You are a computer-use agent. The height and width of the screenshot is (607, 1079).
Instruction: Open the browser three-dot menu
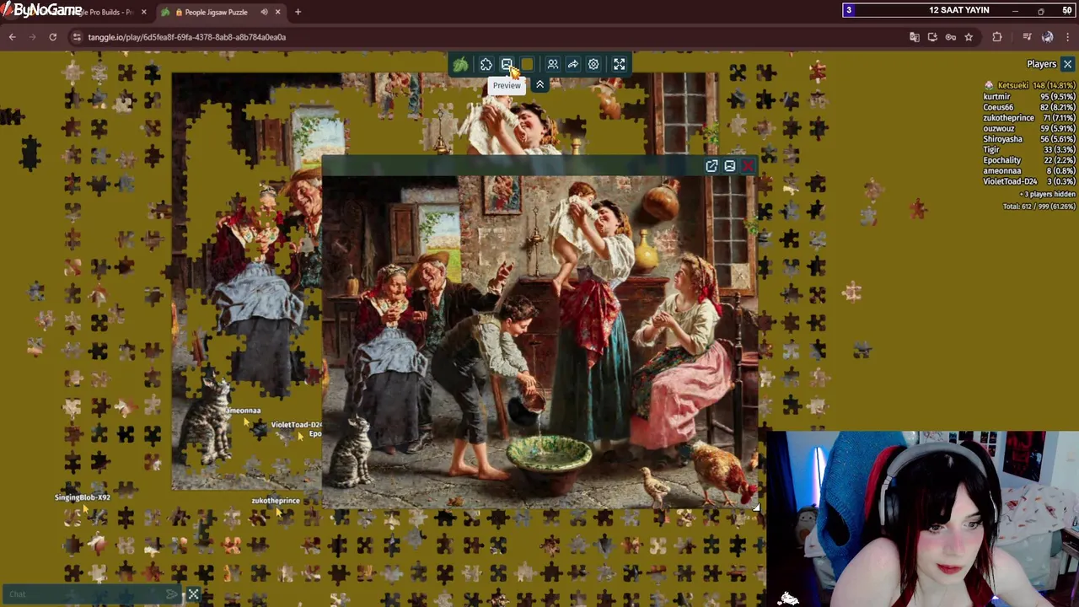[x=1067, y=37]
